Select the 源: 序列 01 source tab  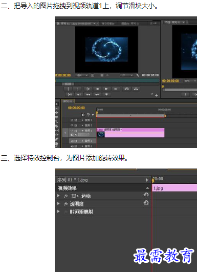coord(76,24)
